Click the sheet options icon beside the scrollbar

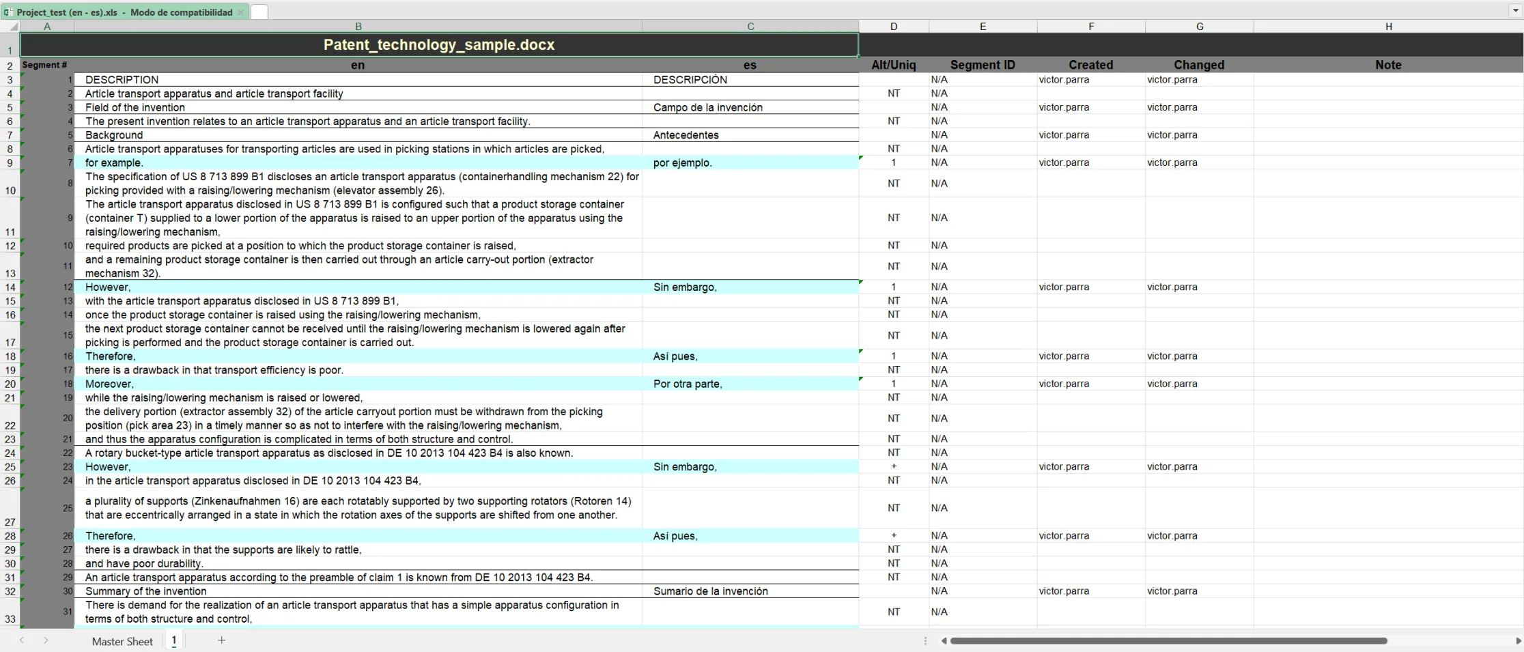[926, 641]
